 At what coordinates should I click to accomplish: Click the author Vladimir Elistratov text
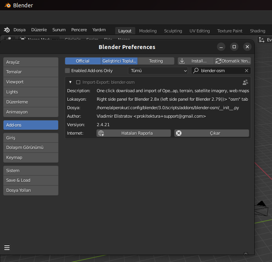click(x=151, y=116)
